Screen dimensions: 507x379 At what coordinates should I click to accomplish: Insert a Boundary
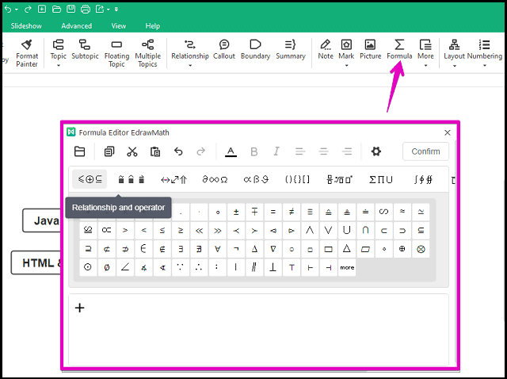255,49
